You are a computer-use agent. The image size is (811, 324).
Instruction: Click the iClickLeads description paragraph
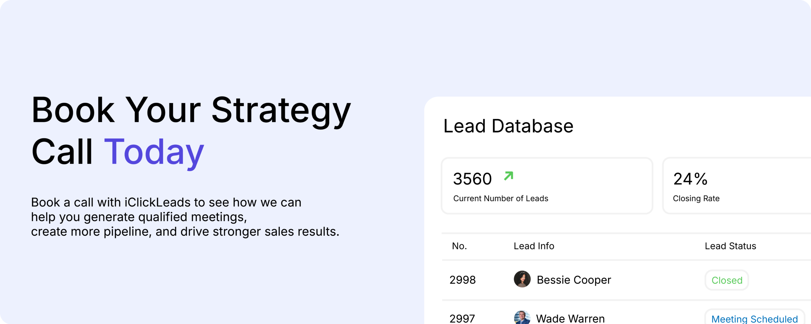pos(185,217)
